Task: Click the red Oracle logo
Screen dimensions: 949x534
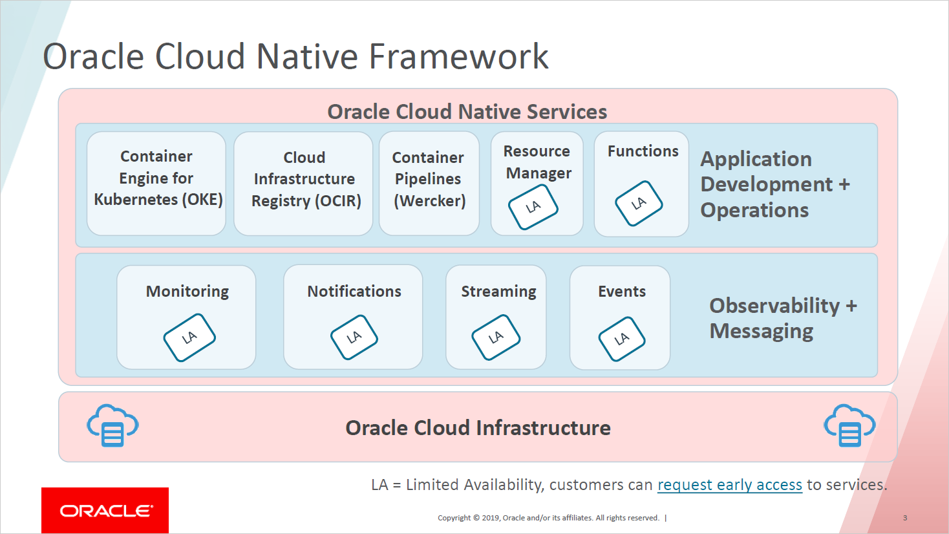Action: point(105,511)
